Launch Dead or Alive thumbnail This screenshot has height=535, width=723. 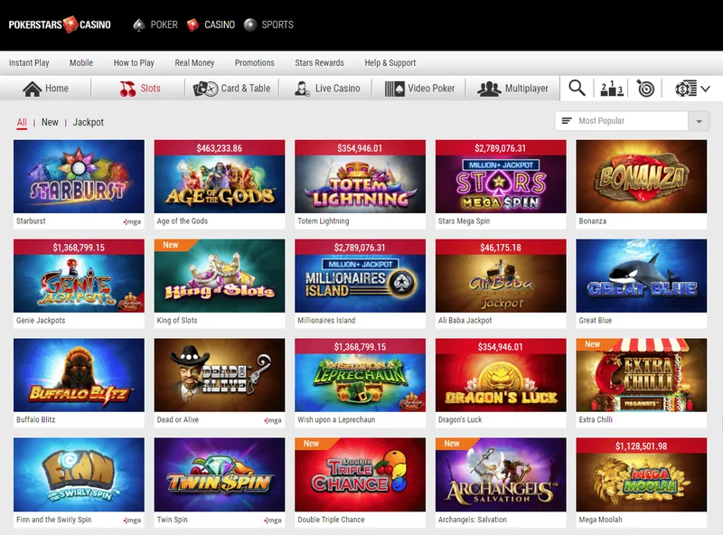pos(220,375)
